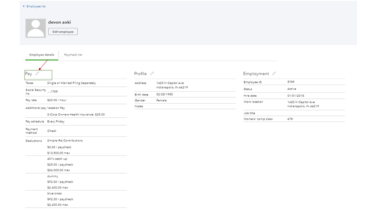Image resolution: width=377 pixels, height=212 pixels.
Task: Click the Pay schedule label
Action: [35, 121]
